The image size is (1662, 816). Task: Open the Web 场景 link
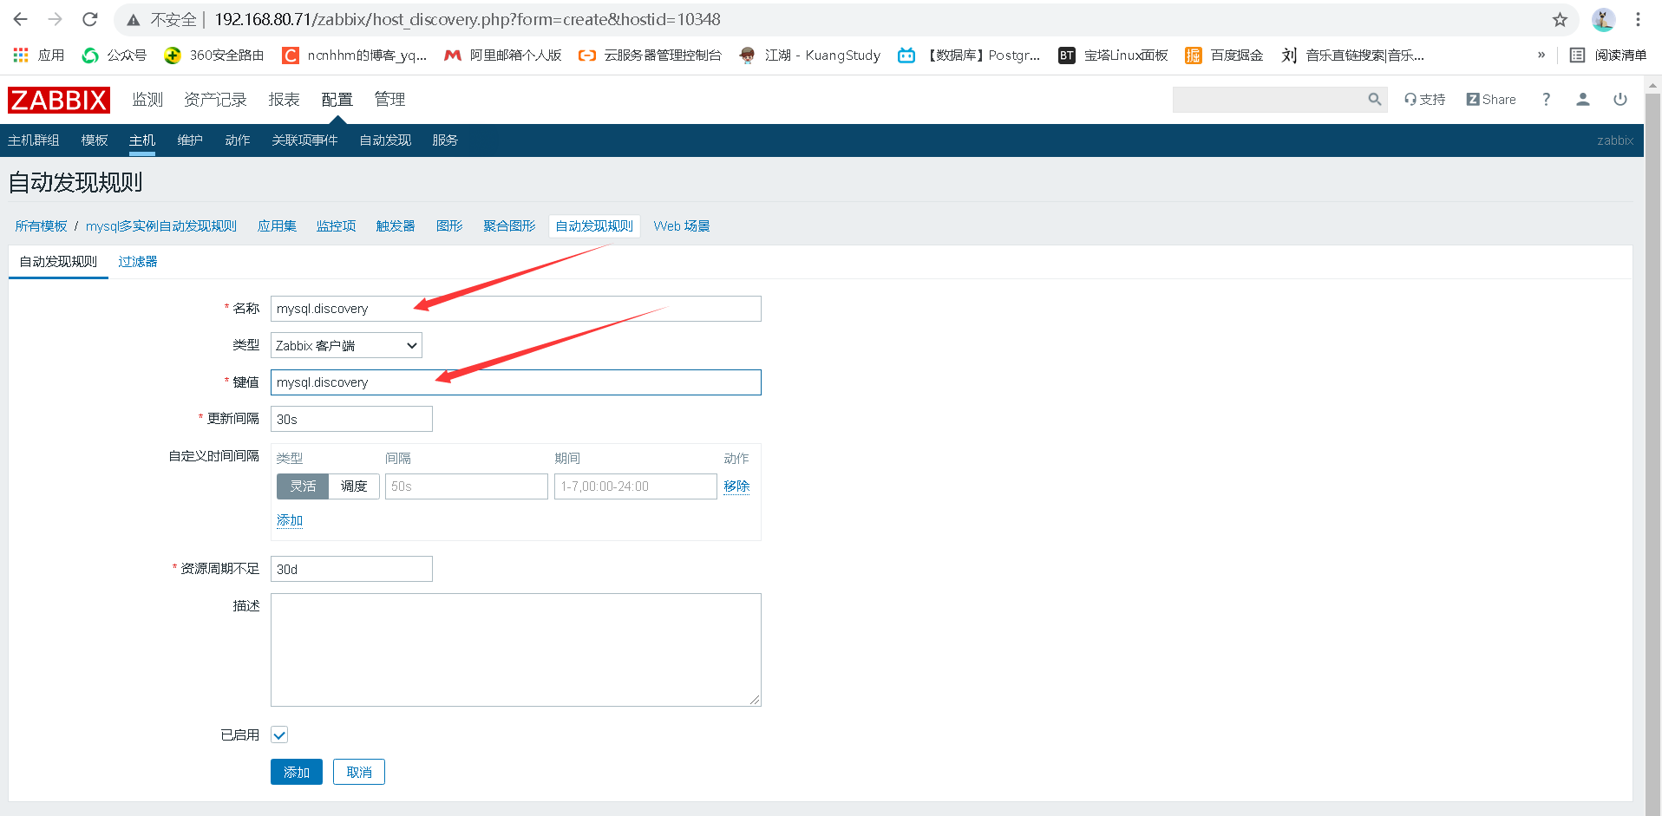coord(682,226)
